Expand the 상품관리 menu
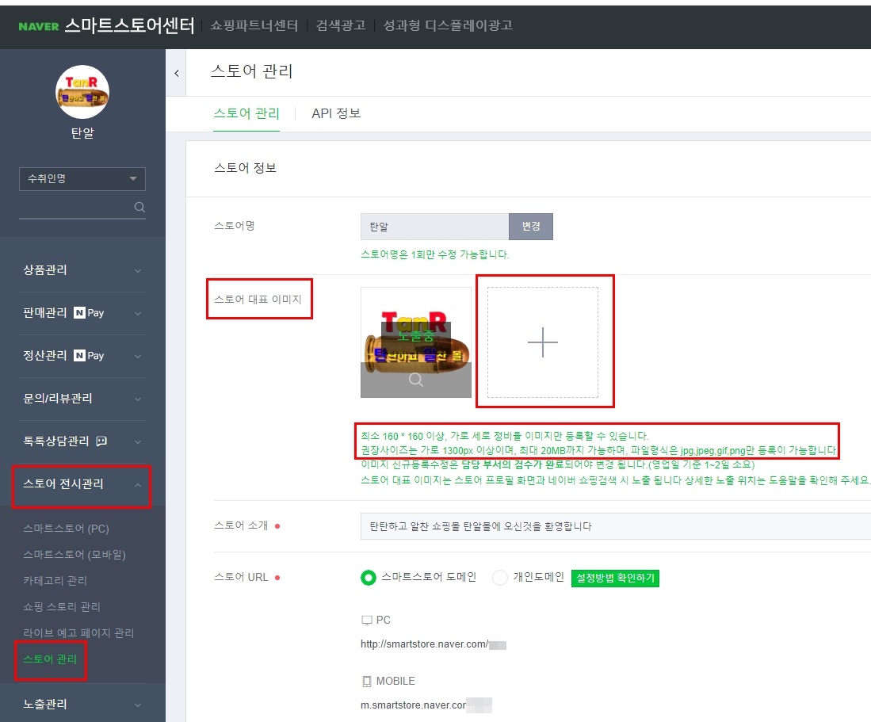 82,270
